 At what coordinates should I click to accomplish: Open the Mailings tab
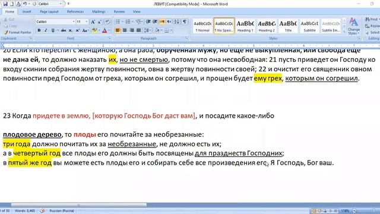point(99,12)
